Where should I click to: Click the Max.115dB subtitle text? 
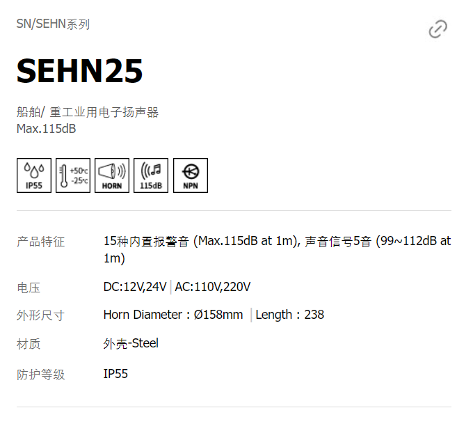coord(46,129)
